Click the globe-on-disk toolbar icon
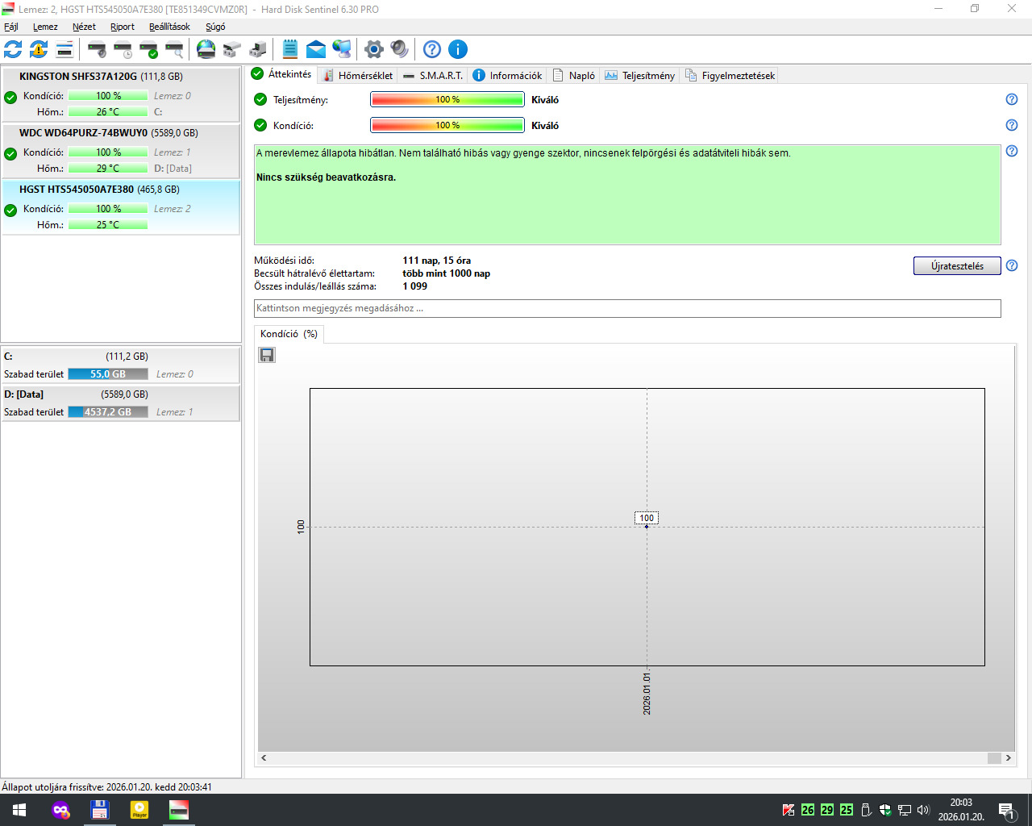Screen dimensions: 1032x826 (x=206, y=49)
